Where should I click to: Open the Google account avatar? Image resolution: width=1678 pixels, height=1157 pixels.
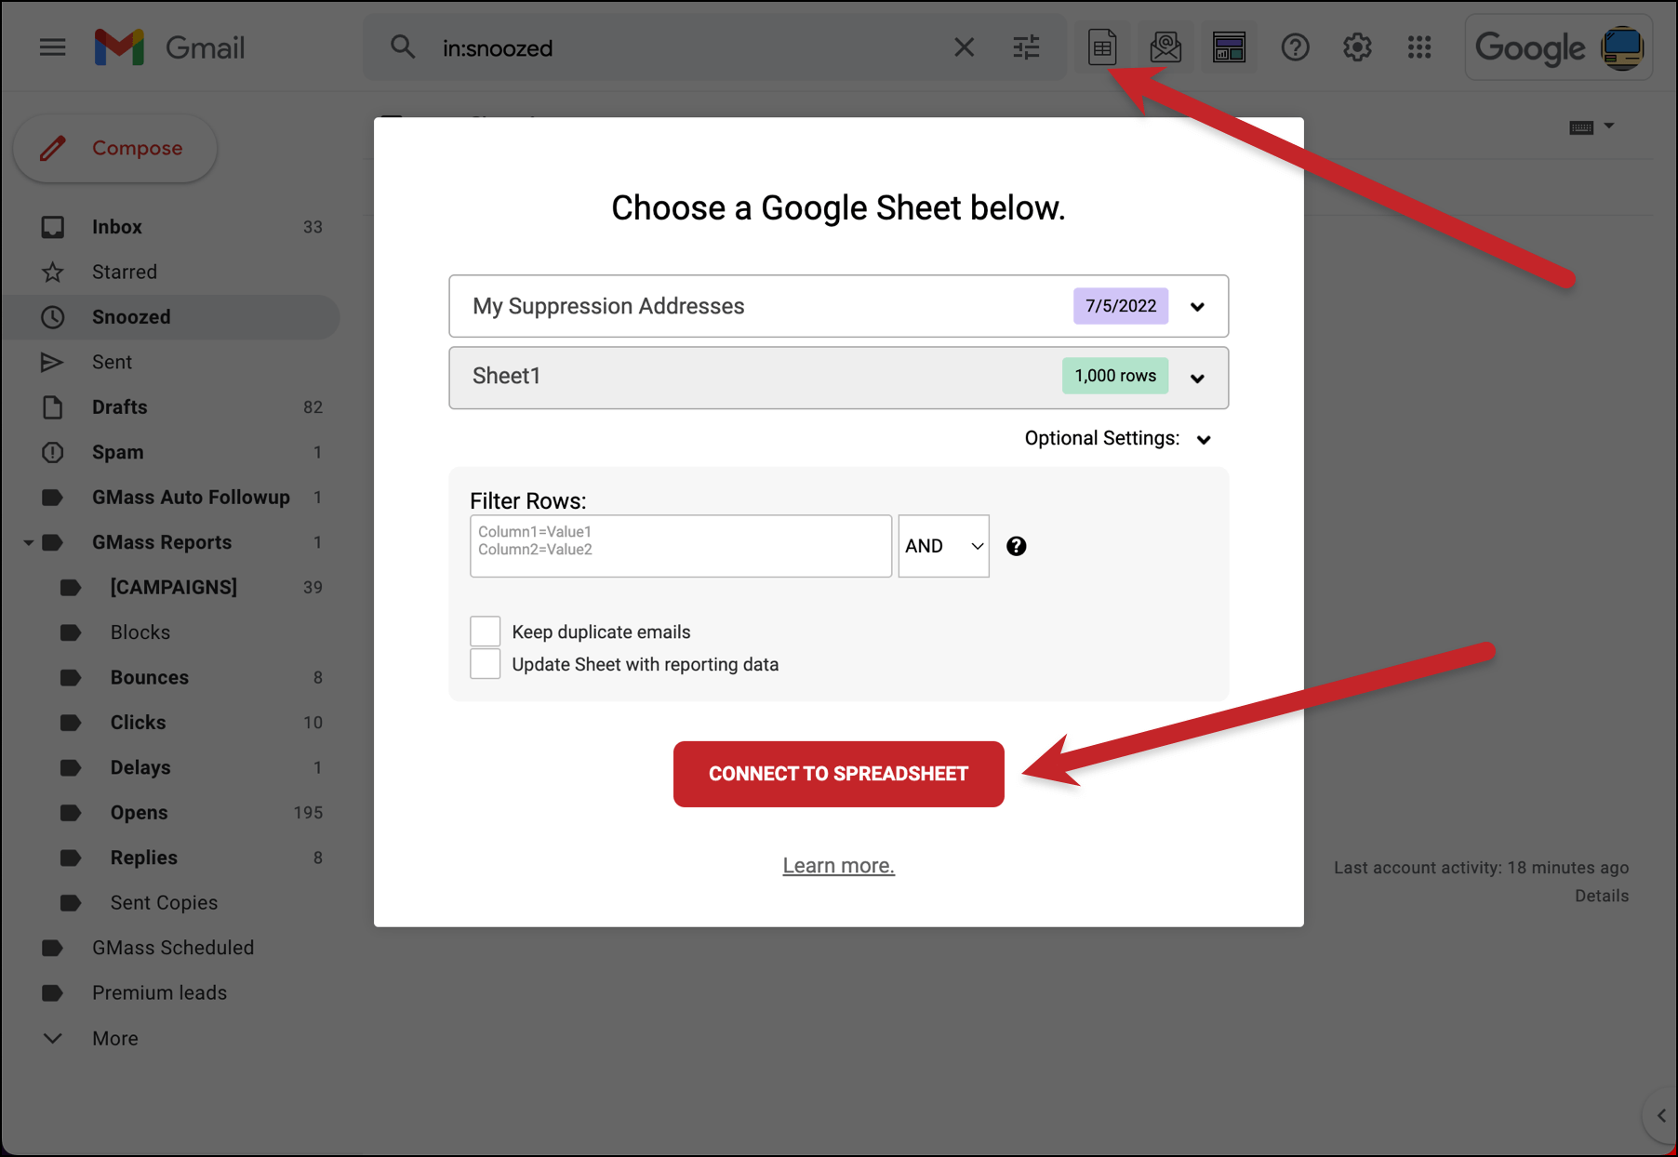tap(1622, 47)
